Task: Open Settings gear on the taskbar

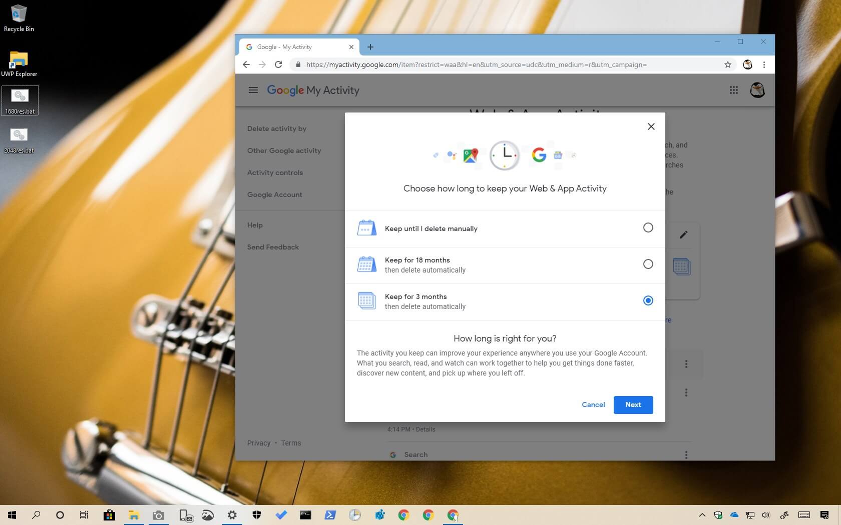Action: point(232,514)
